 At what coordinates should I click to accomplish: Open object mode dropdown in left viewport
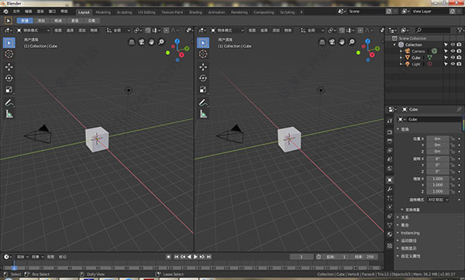click(x=33, y=30)
